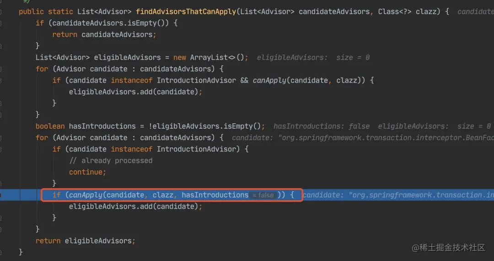Screen dimensions: 494x261
Task: Click the inline hint 'hasIntroductions: false'
Action: click(x=322, y=126)
